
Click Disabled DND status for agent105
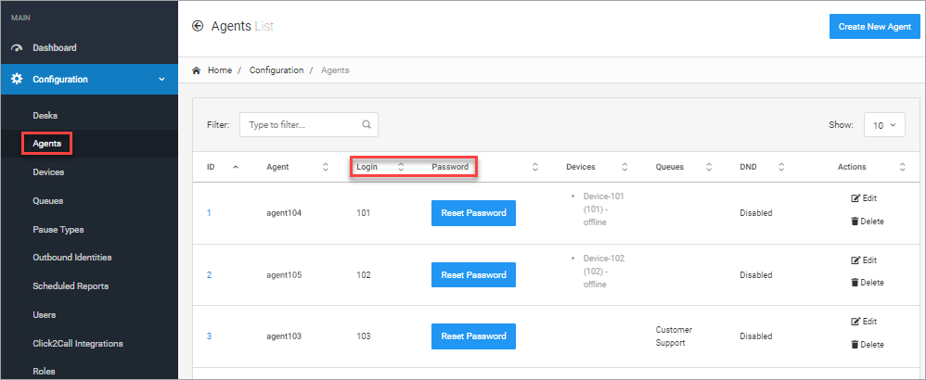click(756, 275)
